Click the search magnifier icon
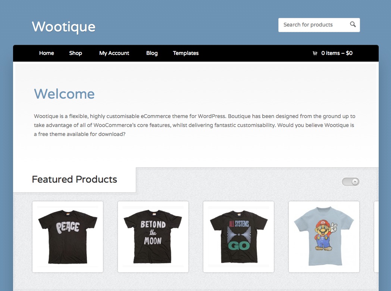 coord(353,25)
